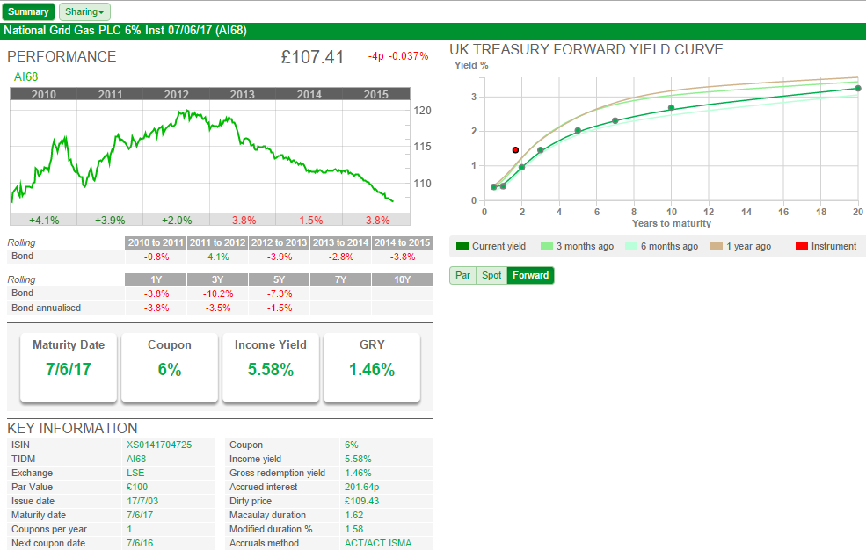The image size is (866, 550).
Task: Click the LSE exchange value
Action: (135, 473)
